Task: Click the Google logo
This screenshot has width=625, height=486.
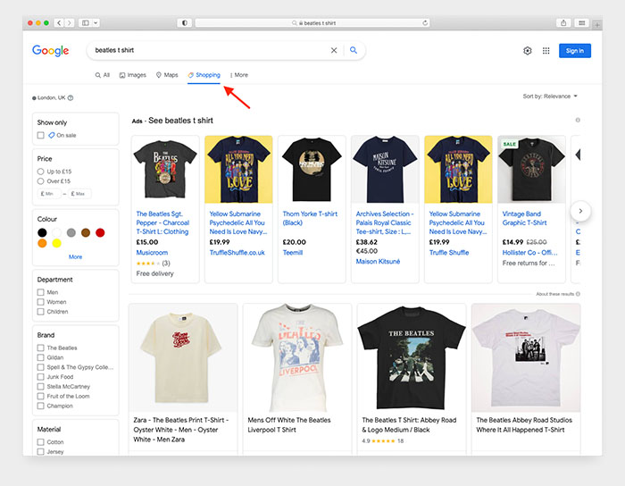Action: click(x=50, y=51)
